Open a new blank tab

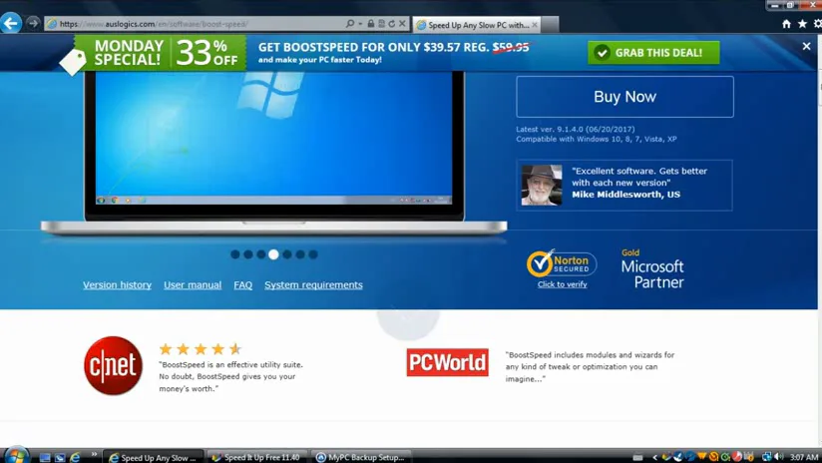tap(550, 25)
